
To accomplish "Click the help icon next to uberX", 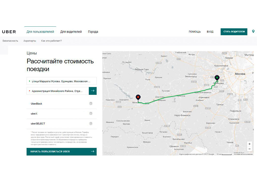I will pyautogui.click(x=91, y=113).
